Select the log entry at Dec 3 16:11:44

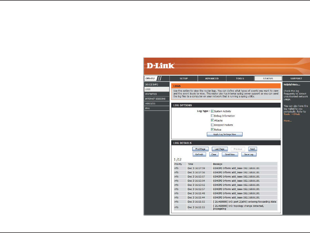226,197
